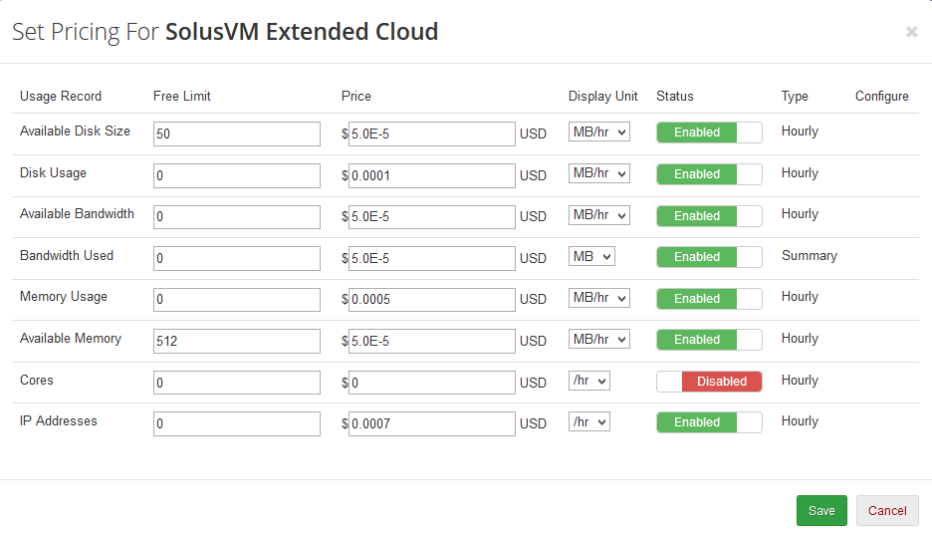The width and height of the screenshot is (932, 539).
Task: Click the Display Unit column header
Action: [602, 97]
